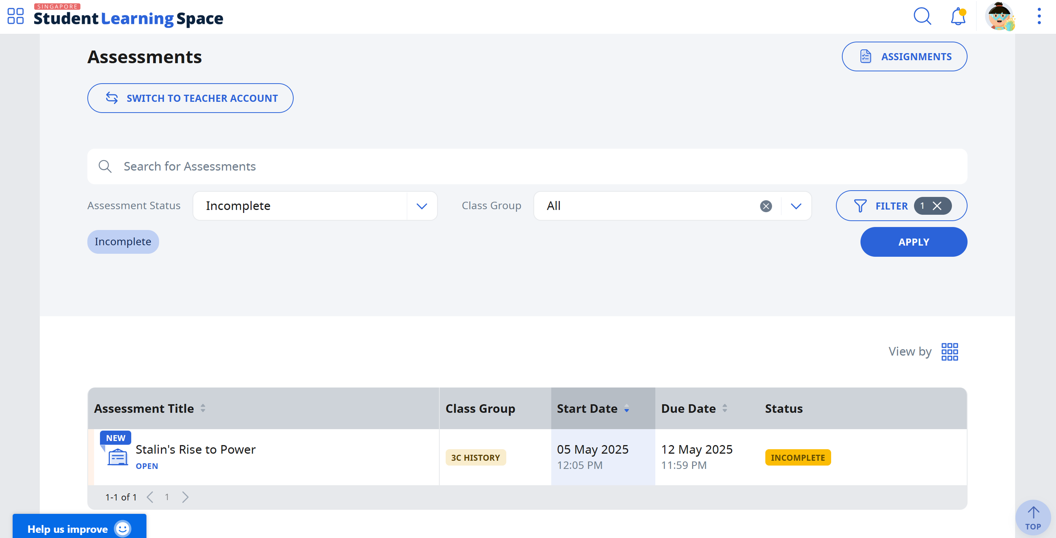Sort by Start Date column
The height and width of the screenshot is (538, 1056).
point(626,408)
